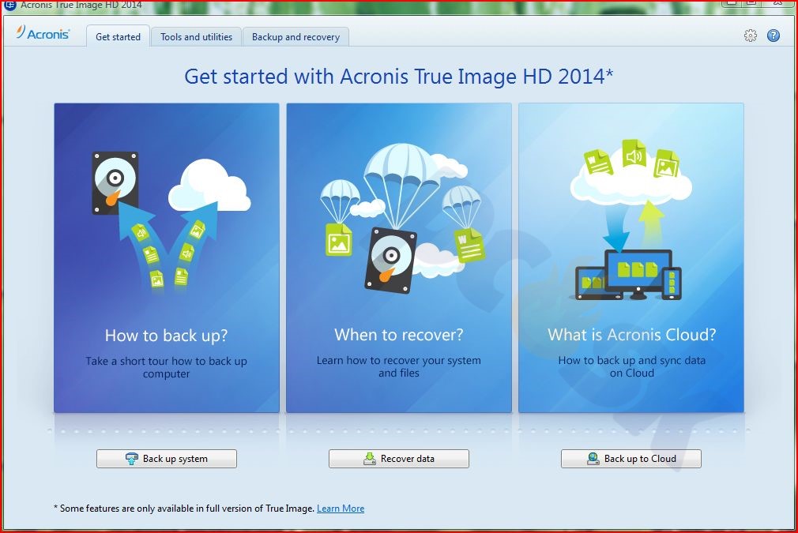Open the When to recover? card
The image size is (798, 533).
coord(398,258)
